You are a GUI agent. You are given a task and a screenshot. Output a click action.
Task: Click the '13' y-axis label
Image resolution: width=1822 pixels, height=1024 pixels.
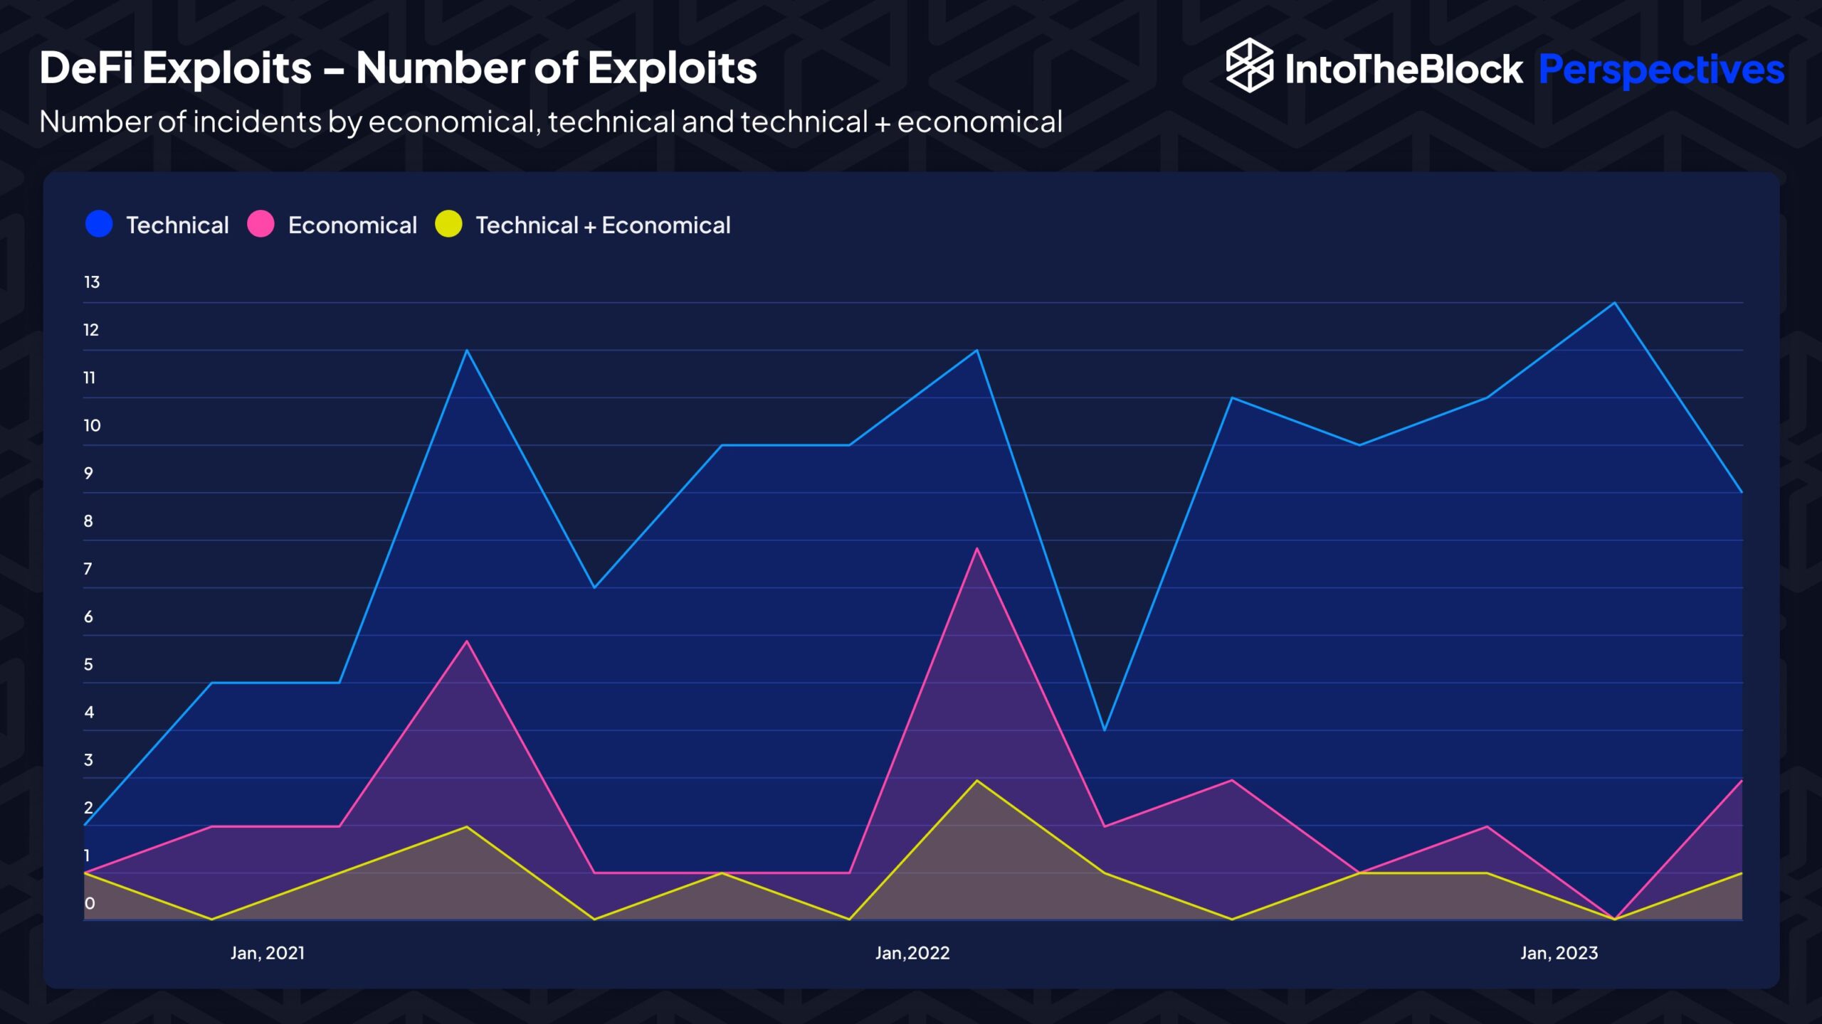pos(92,282)
